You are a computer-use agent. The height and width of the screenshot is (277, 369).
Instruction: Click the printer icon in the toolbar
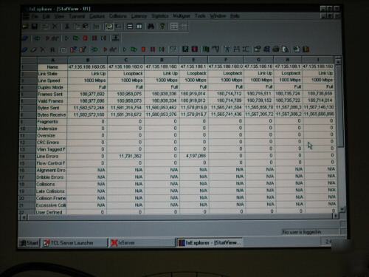[276, 49]
